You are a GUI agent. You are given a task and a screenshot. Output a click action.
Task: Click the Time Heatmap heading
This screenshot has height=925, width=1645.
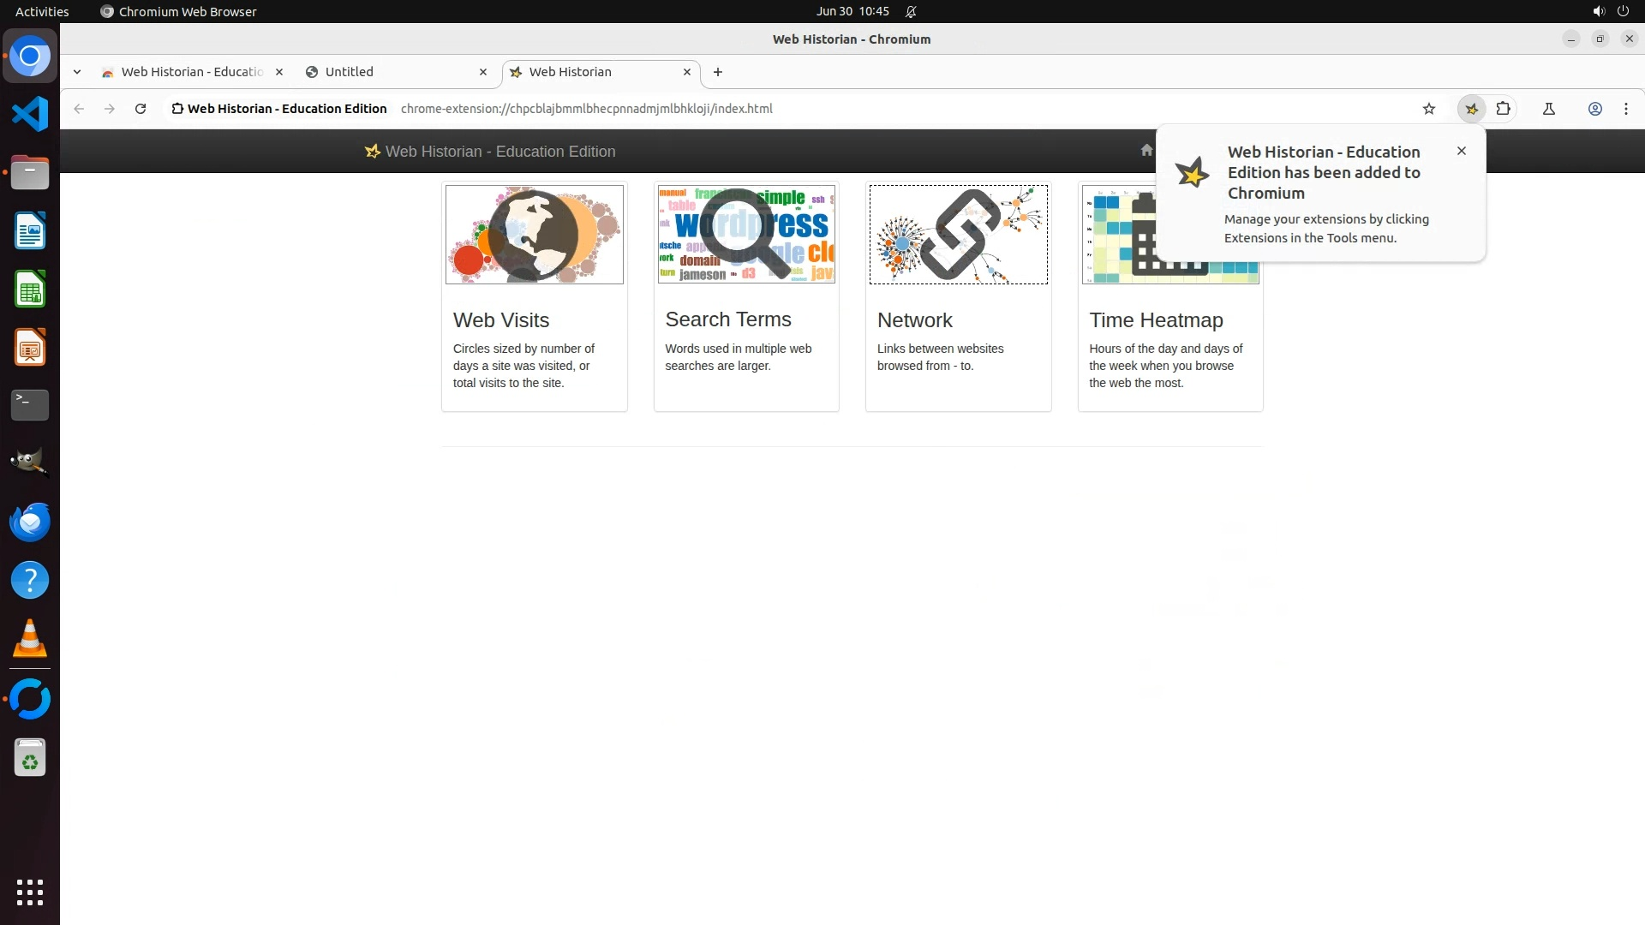1156,320
